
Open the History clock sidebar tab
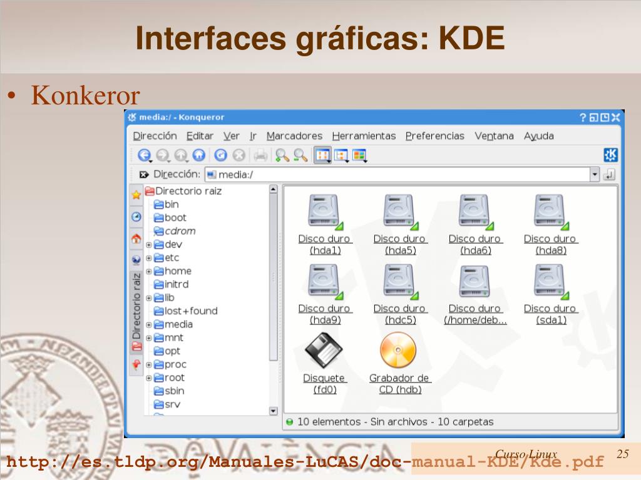[136, 217]
